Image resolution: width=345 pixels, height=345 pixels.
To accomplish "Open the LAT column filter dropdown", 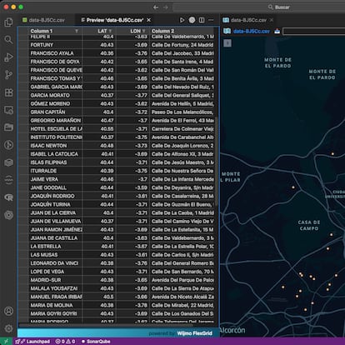I will point(110,31).
